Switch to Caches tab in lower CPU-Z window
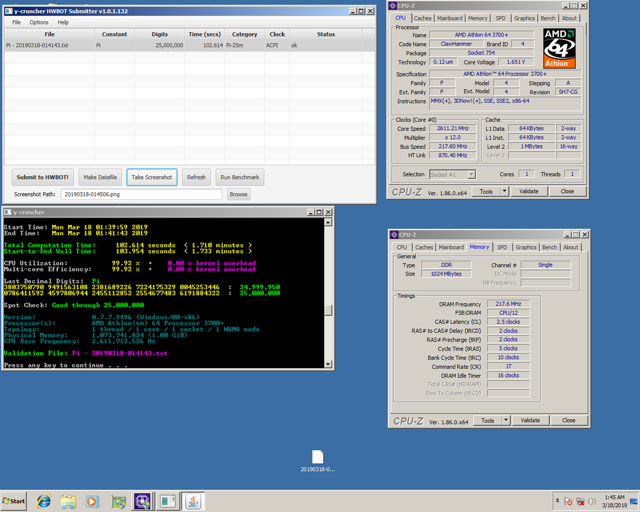Screen dimensions: 640x512 pos(424,247)
